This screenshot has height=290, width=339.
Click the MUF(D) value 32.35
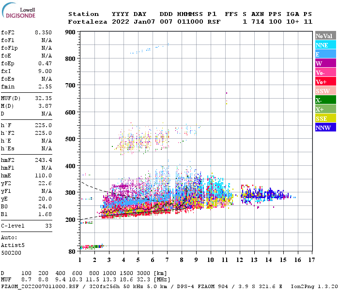(x=43, y=99)
